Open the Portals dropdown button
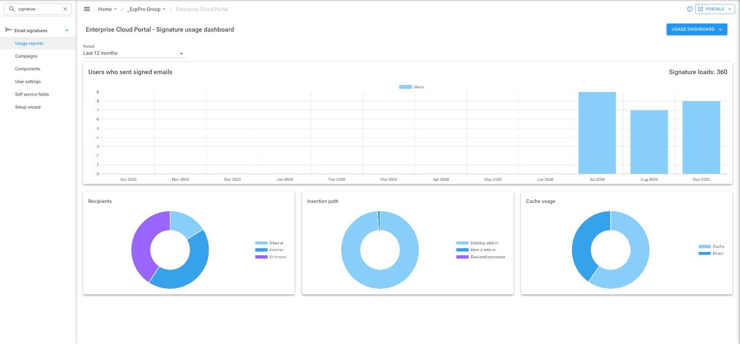 [x=715, y=9]
